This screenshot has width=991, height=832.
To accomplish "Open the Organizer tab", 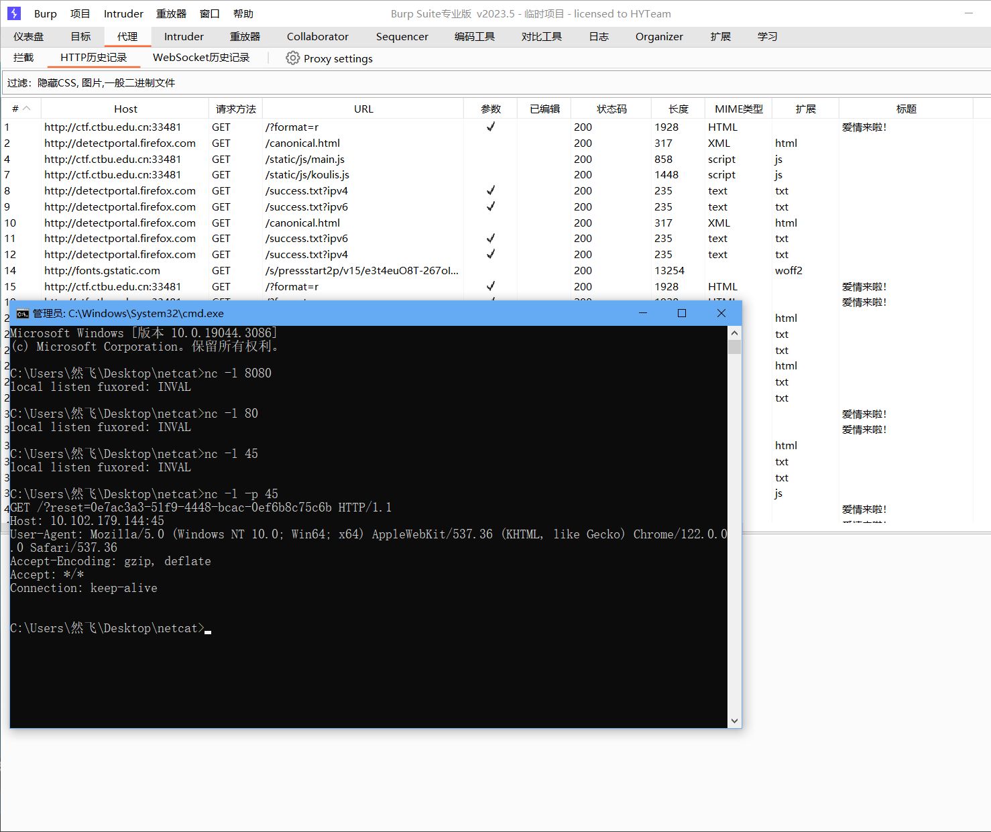I will pos(659,37).
